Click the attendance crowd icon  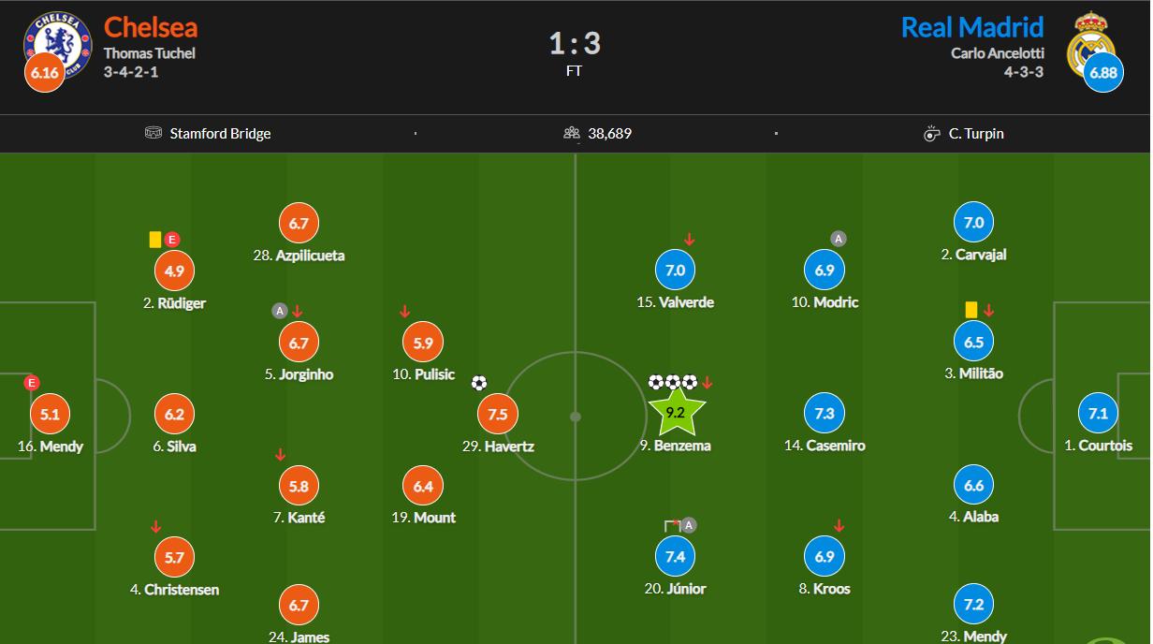click(573, 133)
